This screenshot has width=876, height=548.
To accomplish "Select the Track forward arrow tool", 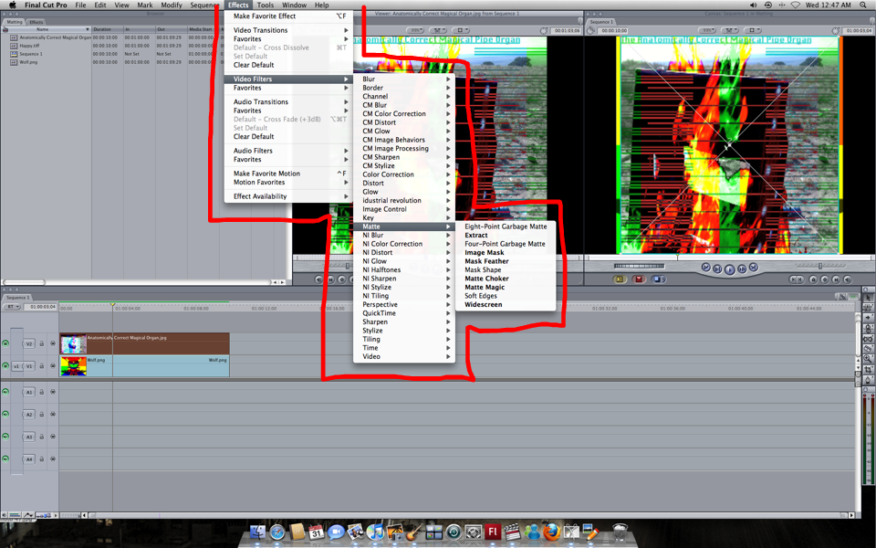I will (868, 318).
